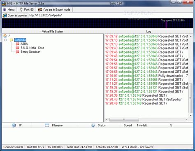Screen dimensions: 195x151
Task: Click the port icon beside Port: 80
Action: click(21, 9)
